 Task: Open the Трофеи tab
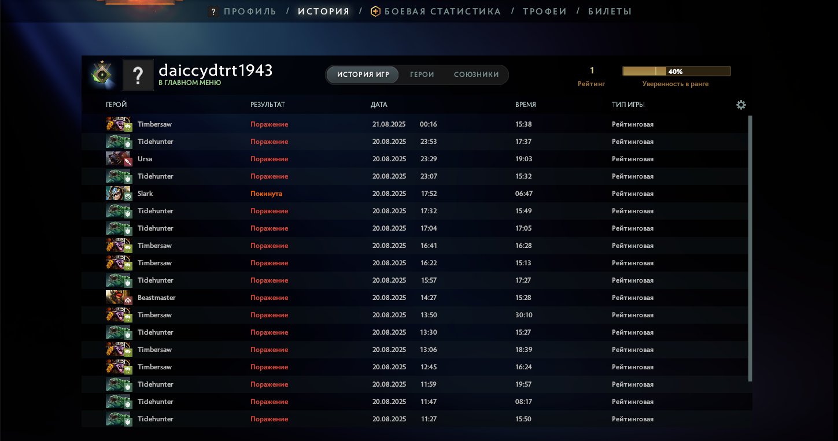pyautogui.click(x=544, y=12)
